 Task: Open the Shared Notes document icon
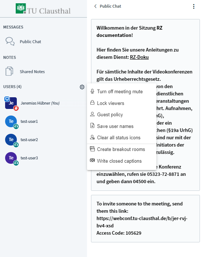tap(10, 71)
